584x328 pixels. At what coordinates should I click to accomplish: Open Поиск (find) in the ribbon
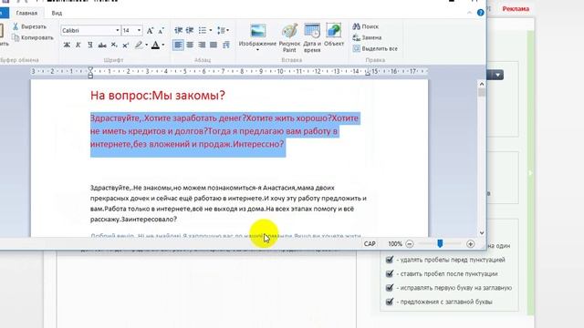[x=365, y=26]
